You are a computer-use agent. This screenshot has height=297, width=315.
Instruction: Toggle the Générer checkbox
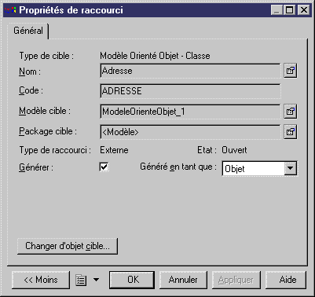click(104, 167)
